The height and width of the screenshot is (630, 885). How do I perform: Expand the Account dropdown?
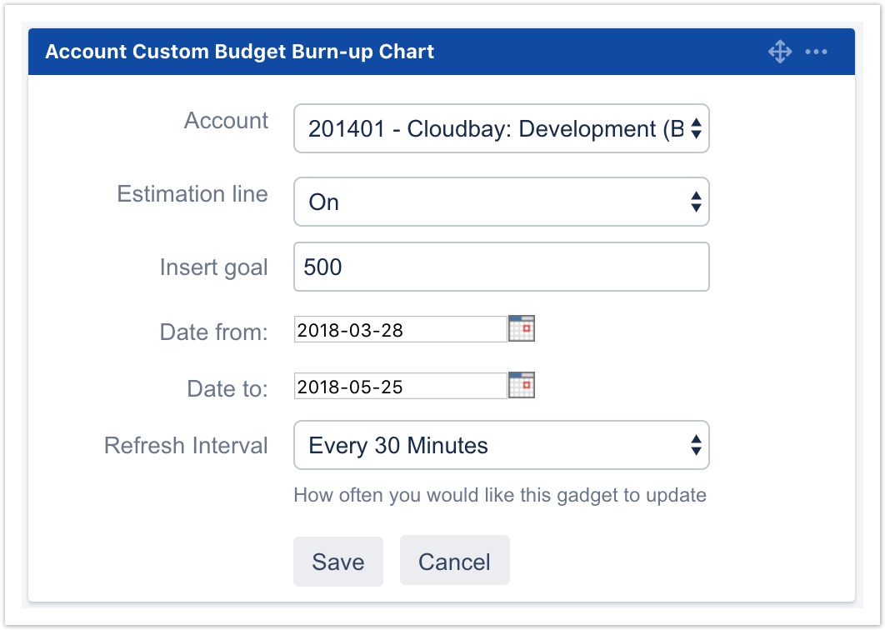pyautogui.click(x=501, y=129)
